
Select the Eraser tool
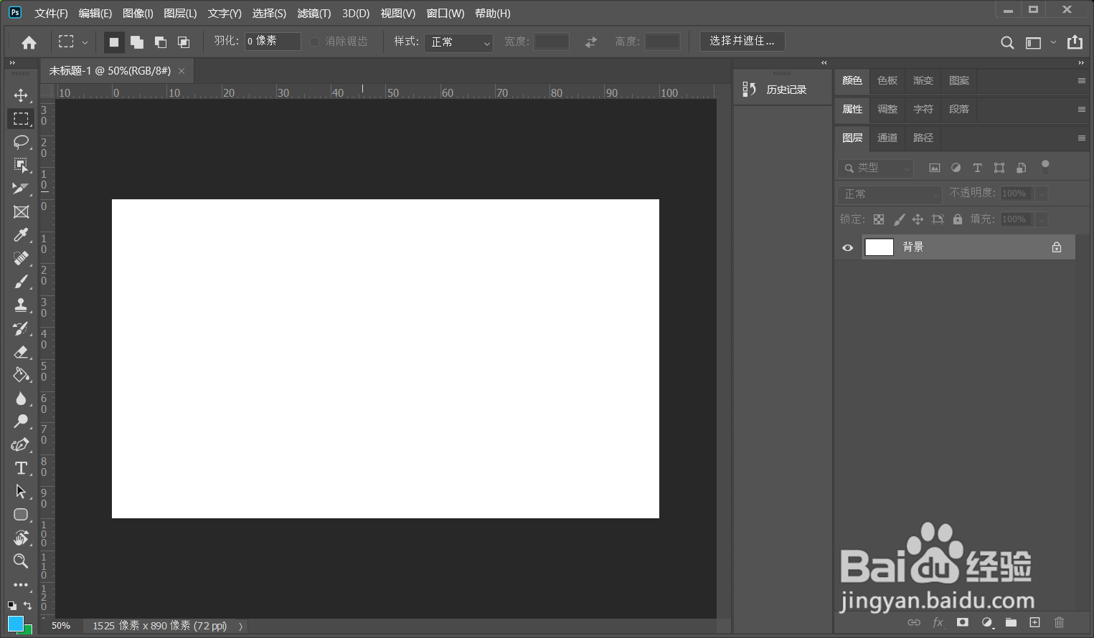point(21,351)
